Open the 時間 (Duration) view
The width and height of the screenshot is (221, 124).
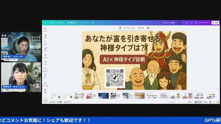(x=59, y=102)
